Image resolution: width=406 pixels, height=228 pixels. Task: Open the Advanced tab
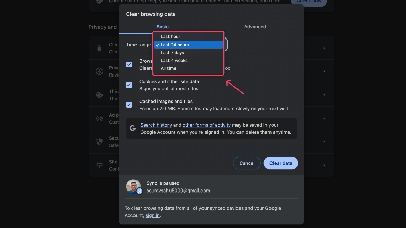(255, 27)
